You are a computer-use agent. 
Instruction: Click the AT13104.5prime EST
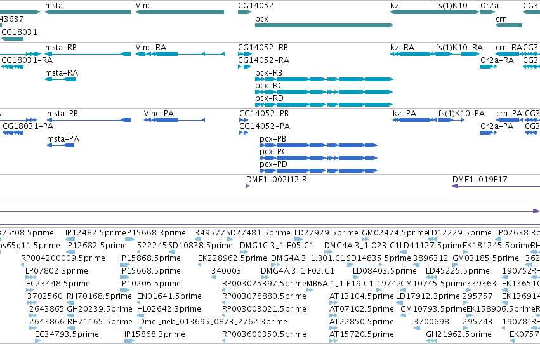333,303
